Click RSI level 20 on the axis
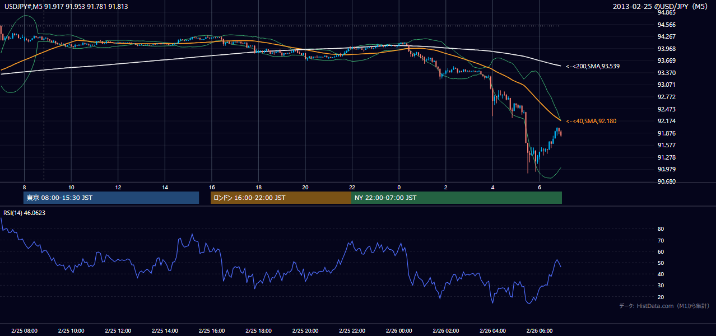The height and width of the screenshot is (336, 716). (661, 297)
